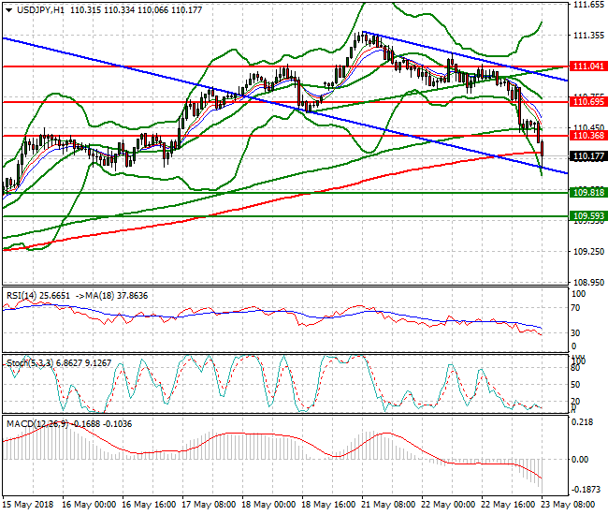Click the 21 May 08:00 time axis label
This screenshot has width=608, height=515.
point(388,505)
